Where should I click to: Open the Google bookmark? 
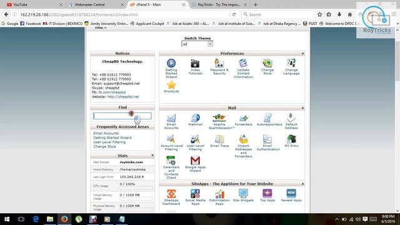(x=10, y=24)
